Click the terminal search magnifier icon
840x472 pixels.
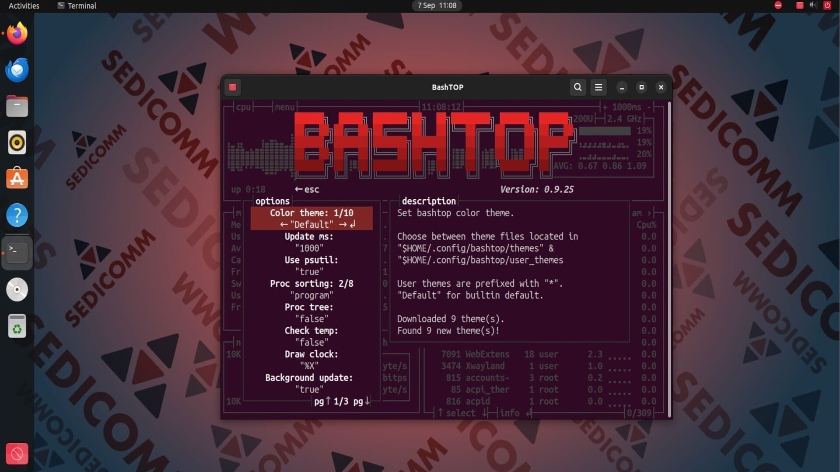pos(577,87)
